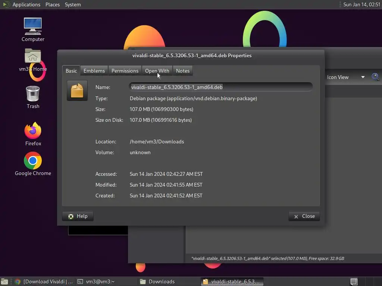Select vivaldi-stable_6.5.3 Properties taskbar entry
382x286 pixels.
pos(232,282)
